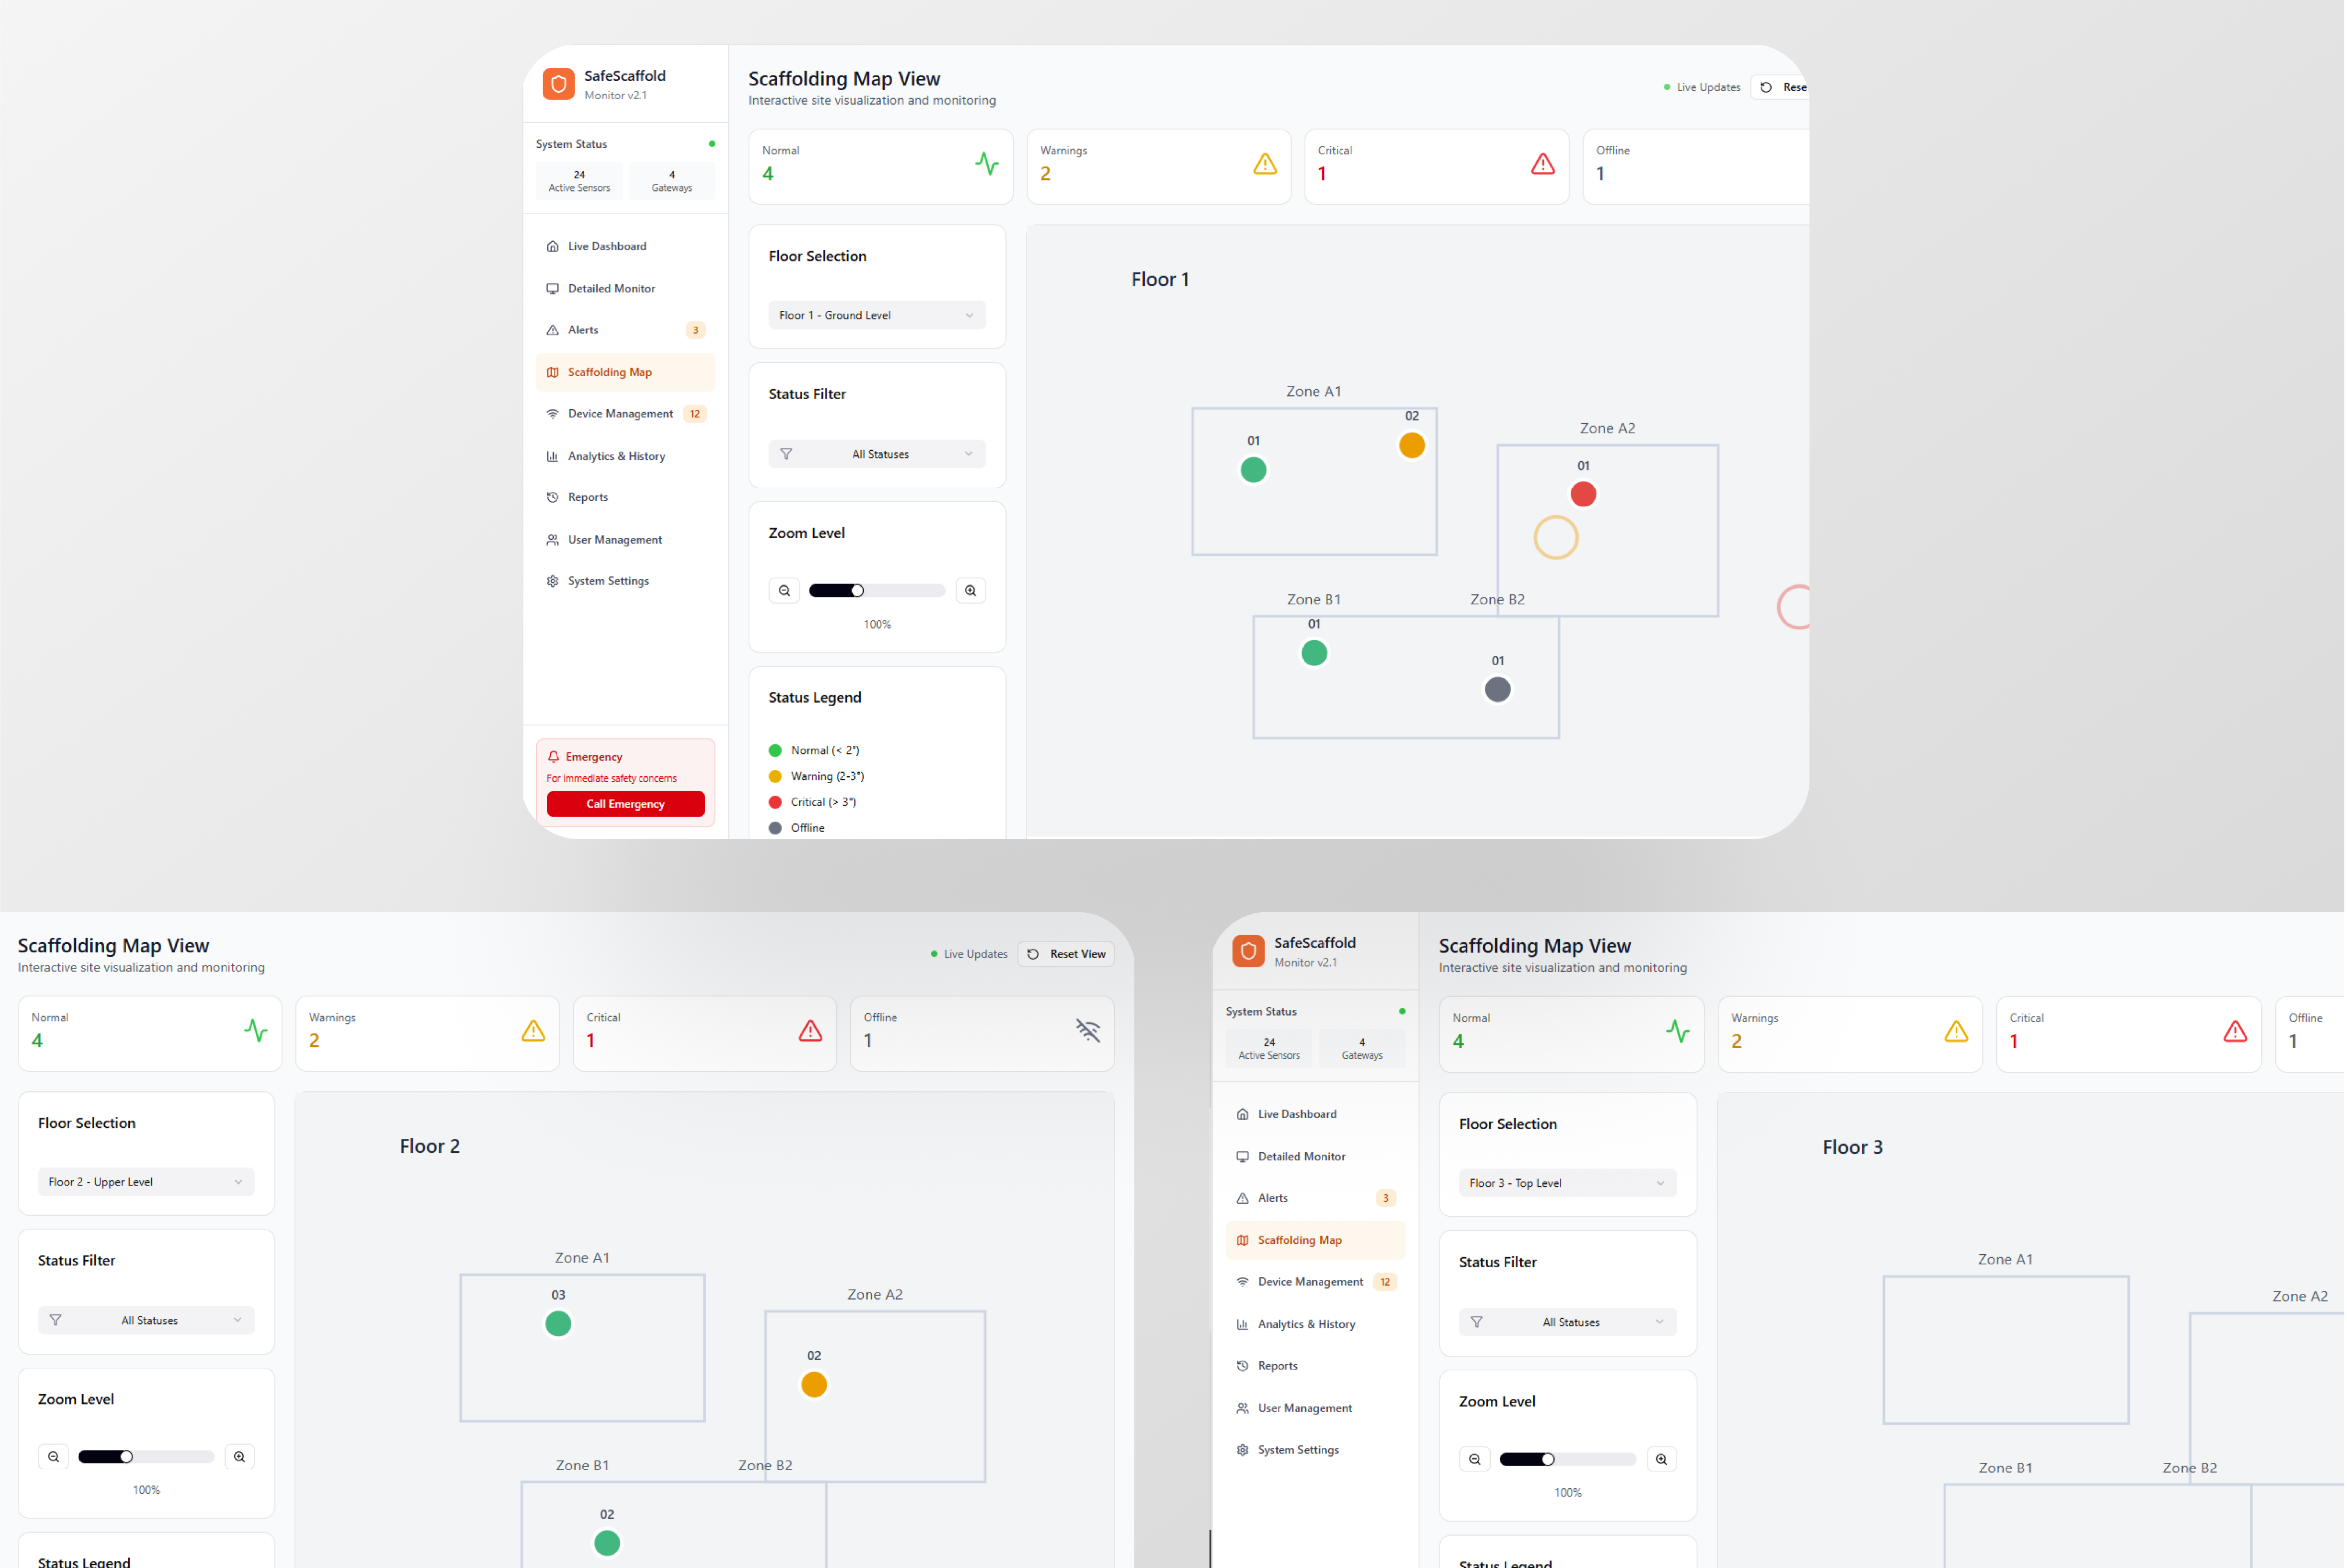Click zoom level slider in Floor 1 window
This screenshot has height=1568, width=2347.
878,591
